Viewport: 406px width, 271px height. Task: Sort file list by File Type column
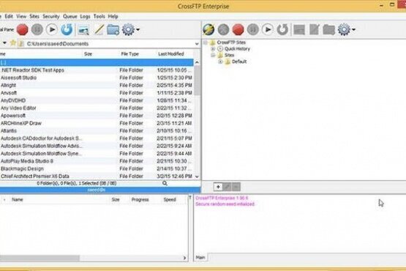pyautogui.click(x=130, y=54)
